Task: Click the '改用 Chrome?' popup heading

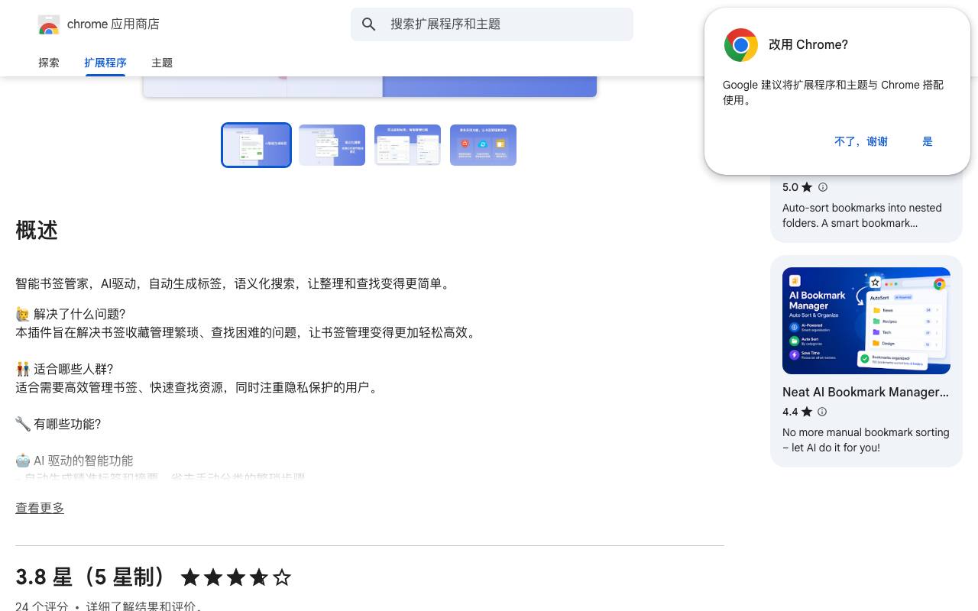Action: pyautogui.click(x=808, y=45)
